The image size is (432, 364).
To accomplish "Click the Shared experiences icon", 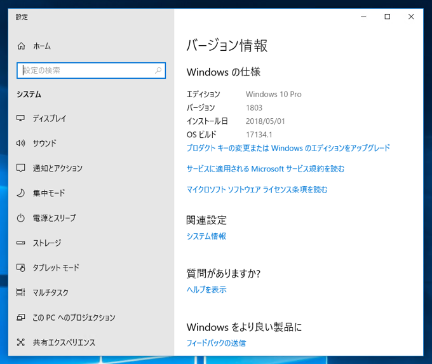I will (21, 342).
